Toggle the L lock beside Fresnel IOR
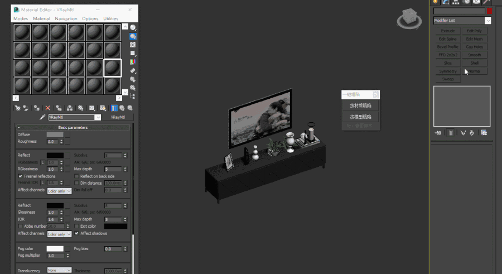The image size is (502, 274). click(42, 182)
